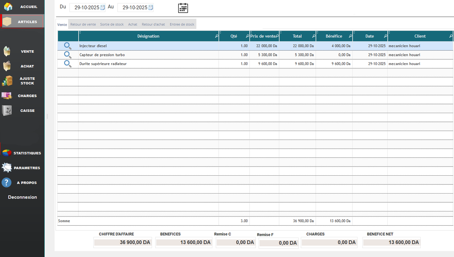Open the Au date calendar picker
The width and height of the screenshot is (454, 257).
point(150,8)
